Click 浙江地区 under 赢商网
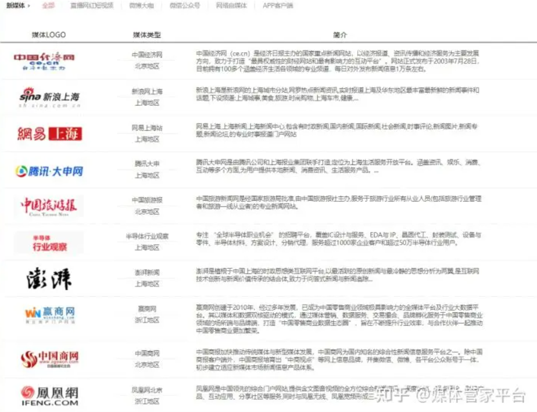 pos(147,320)
